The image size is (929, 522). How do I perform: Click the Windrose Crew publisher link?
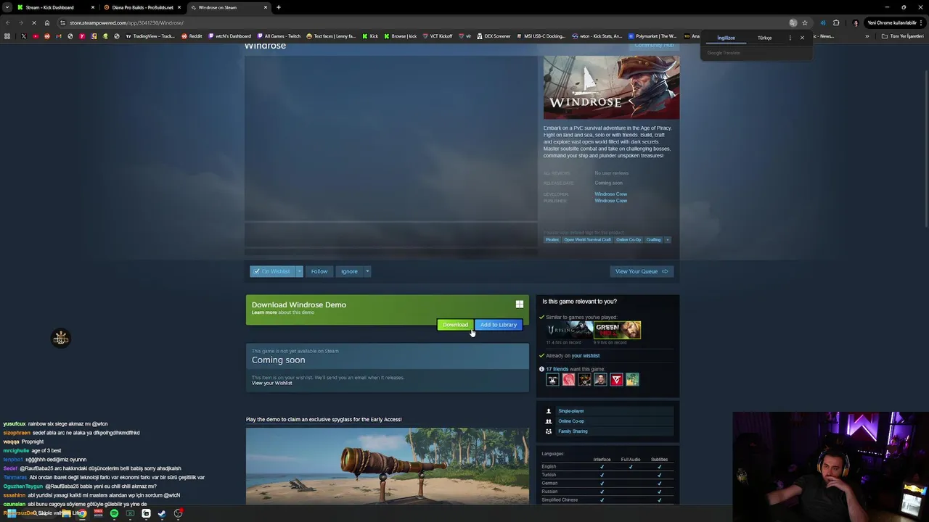[610, 201]
